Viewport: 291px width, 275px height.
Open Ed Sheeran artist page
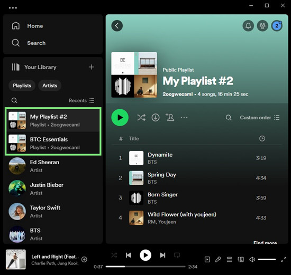coord(53,166)
